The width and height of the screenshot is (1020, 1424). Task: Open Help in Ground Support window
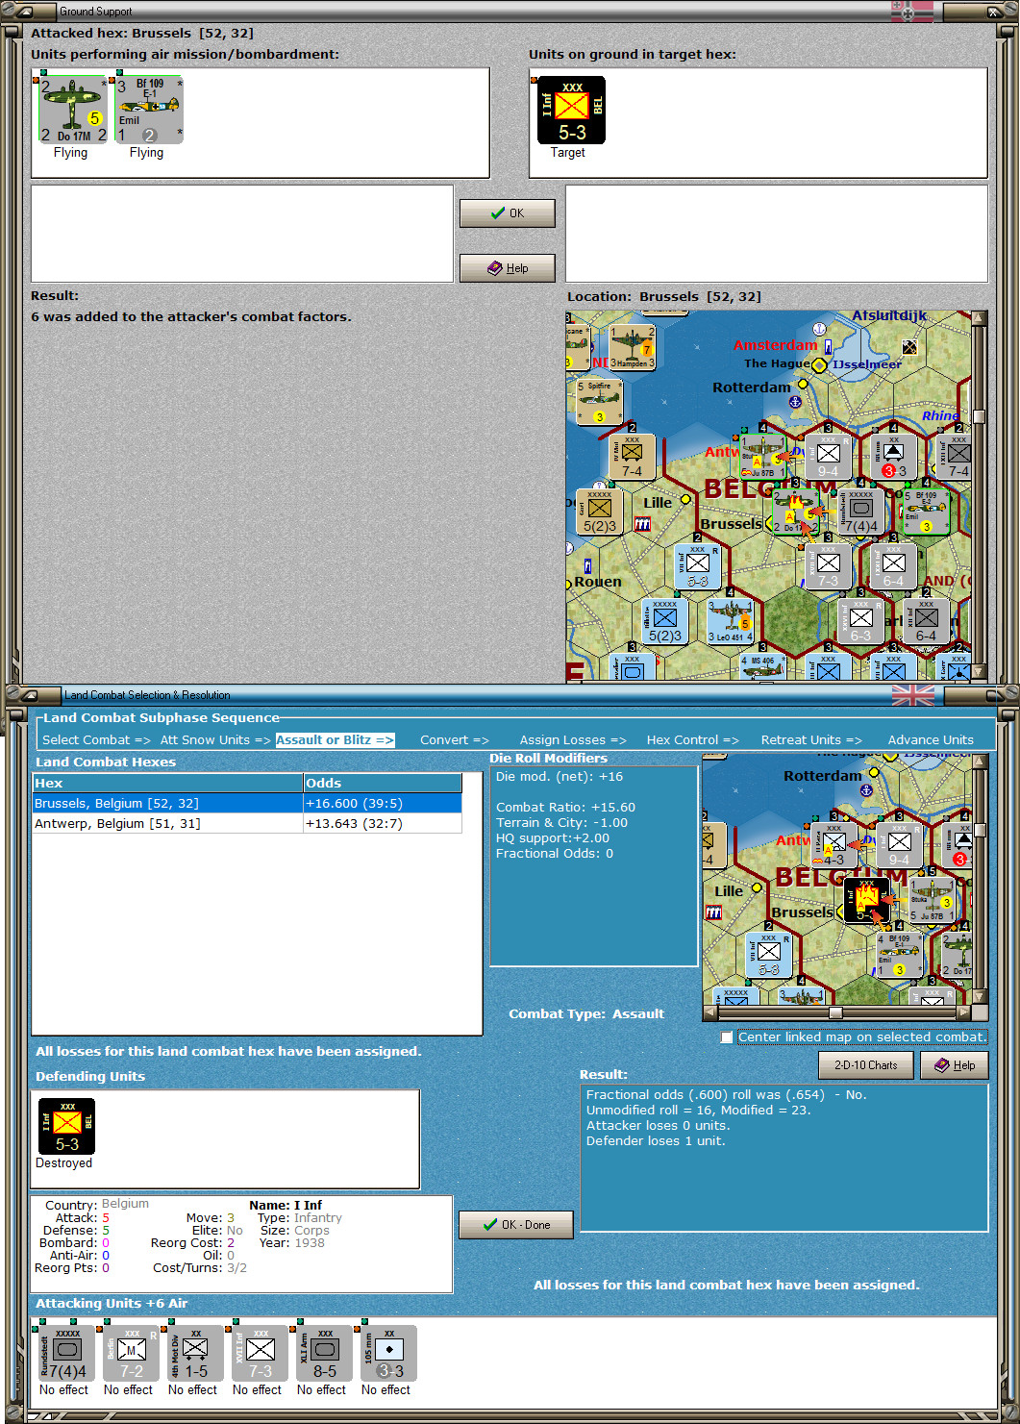point(508,268)
